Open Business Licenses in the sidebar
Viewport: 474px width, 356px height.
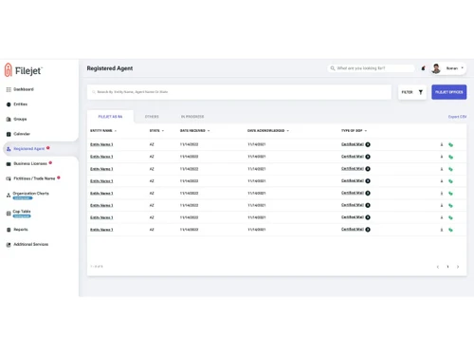(x=27, y=163)
